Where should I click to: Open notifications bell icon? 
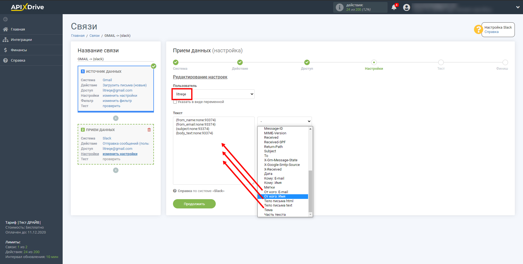394,7
